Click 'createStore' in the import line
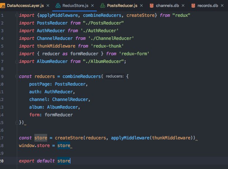This screenshot has width=228, height=169. pyautogui.click(x=140, y=15)
